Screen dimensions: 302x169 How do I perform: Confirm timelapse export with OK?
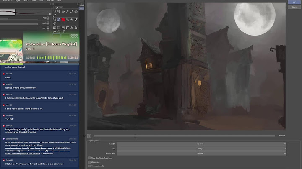click(294, 2)
